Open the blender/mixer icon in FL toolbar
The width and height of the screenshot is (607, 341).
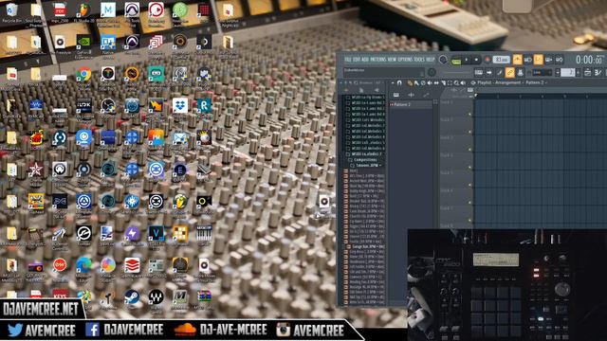[x=520, y=72]
